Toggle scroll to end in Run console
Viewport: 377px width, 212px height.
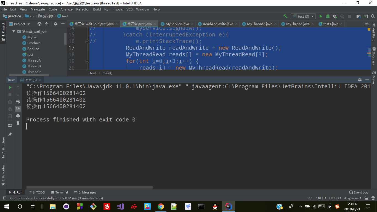pos(18,109)
